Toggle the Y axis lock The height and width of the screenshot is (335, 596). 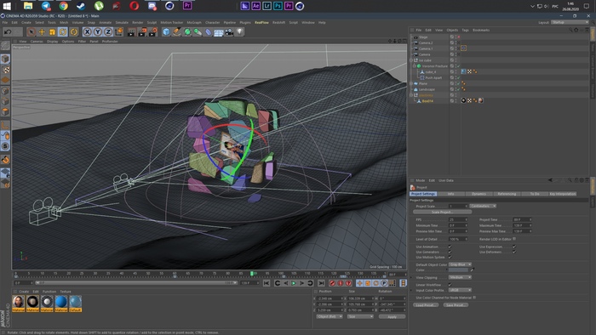(x=98, y=32)
